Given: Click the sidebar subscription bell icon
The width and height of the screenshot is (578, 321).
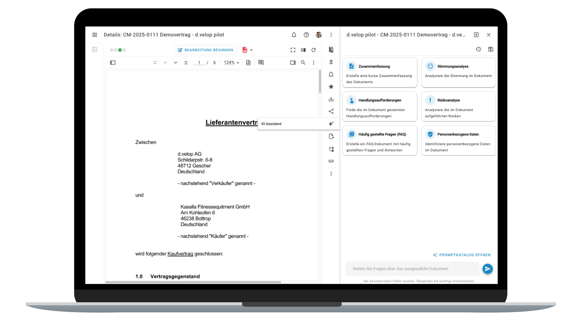Looking at the screenshot, I should [x=331, y=74].
